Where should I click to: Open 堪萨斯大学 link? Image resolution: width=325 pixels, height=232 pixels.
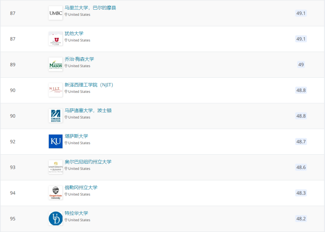(76, 136)
